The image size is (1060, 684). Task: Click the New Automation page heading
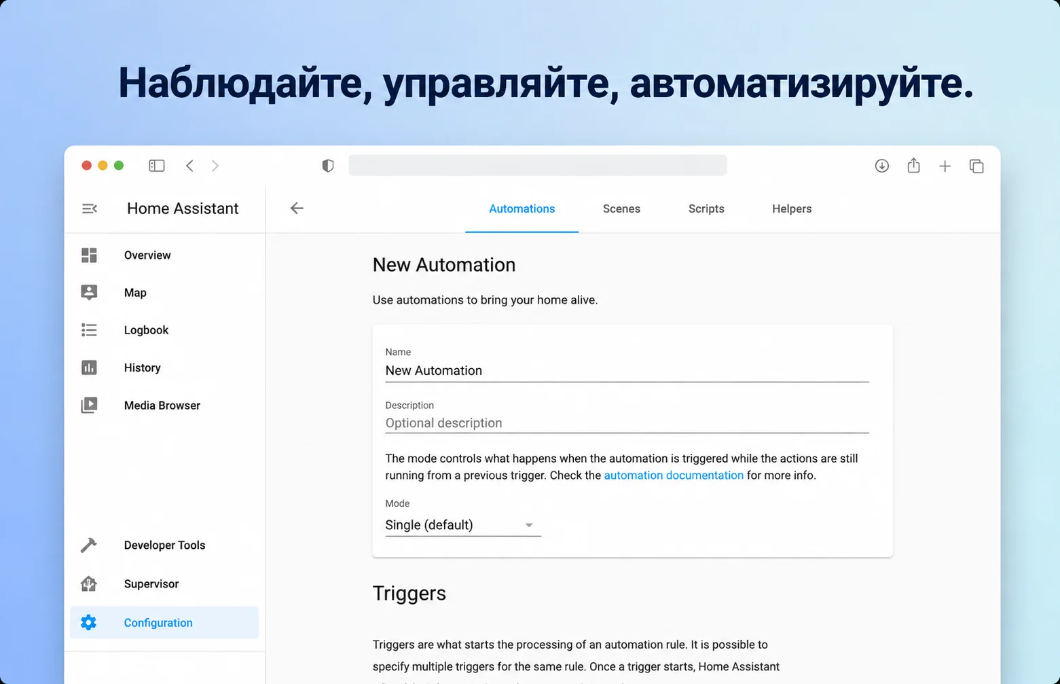[444, 265]
